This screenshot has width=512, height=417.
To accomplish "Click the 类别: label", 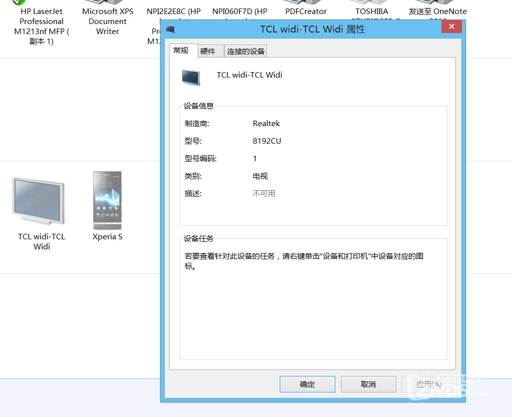I will point(193,176).
